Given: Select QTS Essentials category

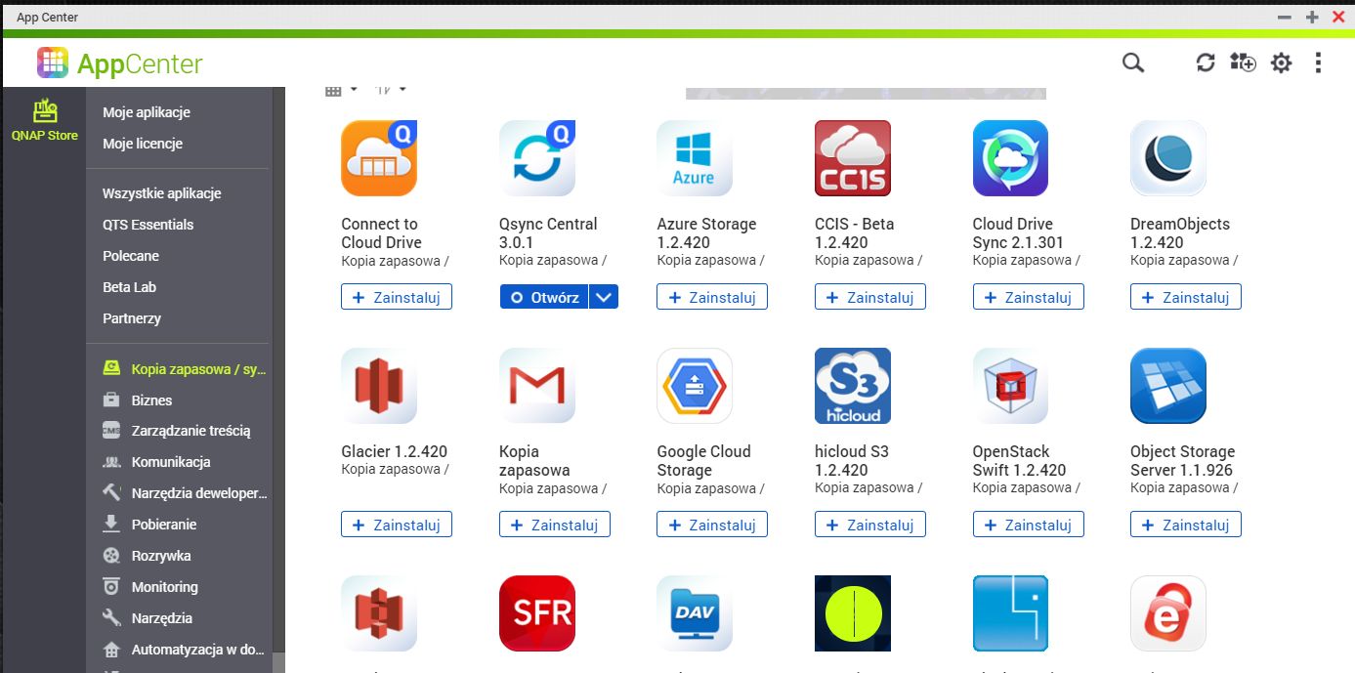Looking at the screenshot, I should click(x=148, y=225).
